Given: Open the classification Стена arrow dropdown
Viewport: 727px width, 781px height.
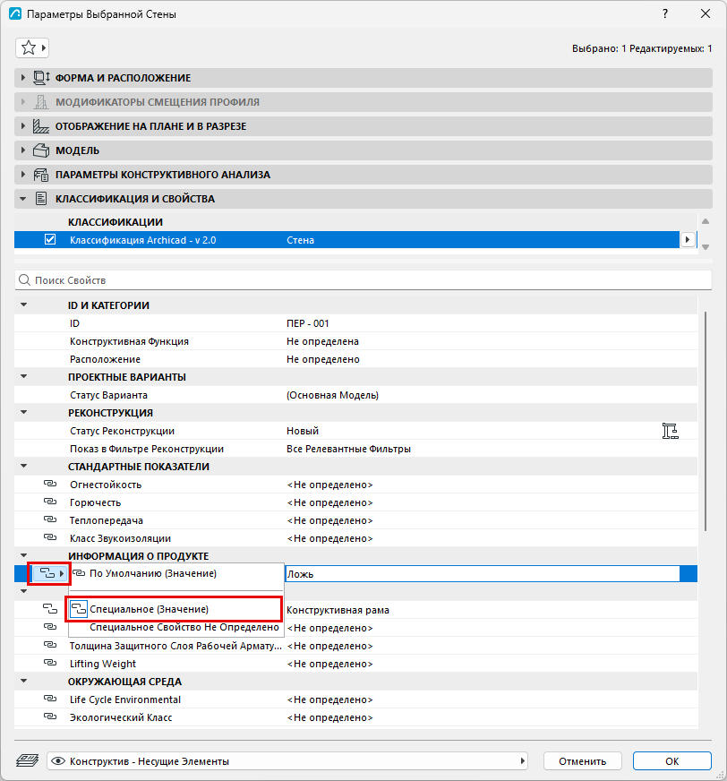Looking at the screenshot, I should pos(688,239).
